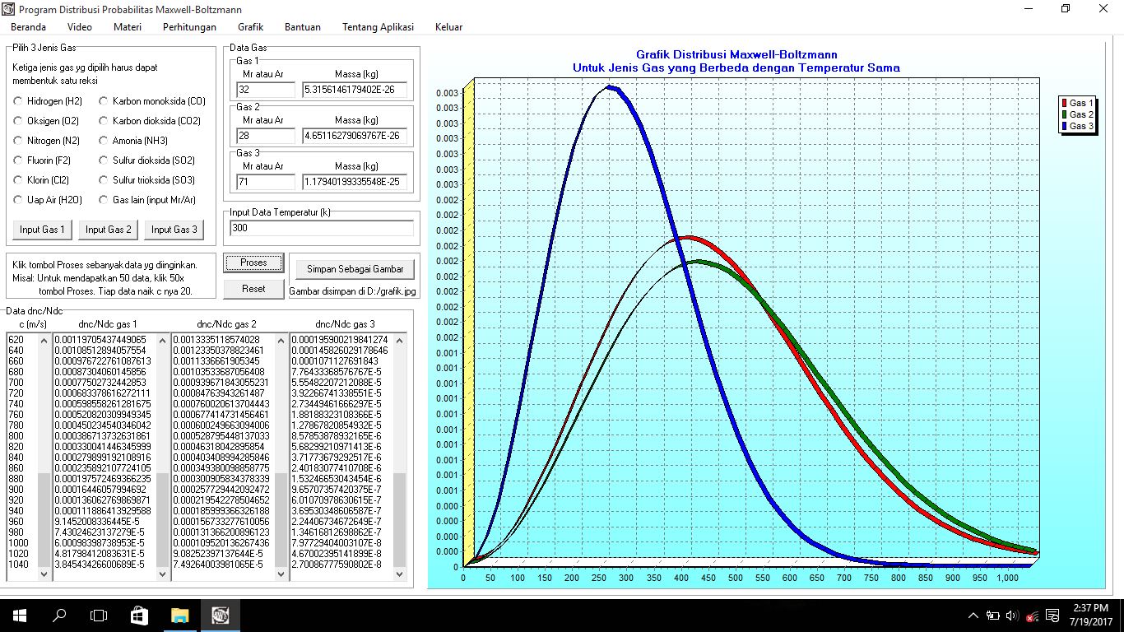The height and width of the screenshot is (632, 1124).
Task: Choose the Nitrogen (N2) radio button
Action: coord(17,141)
